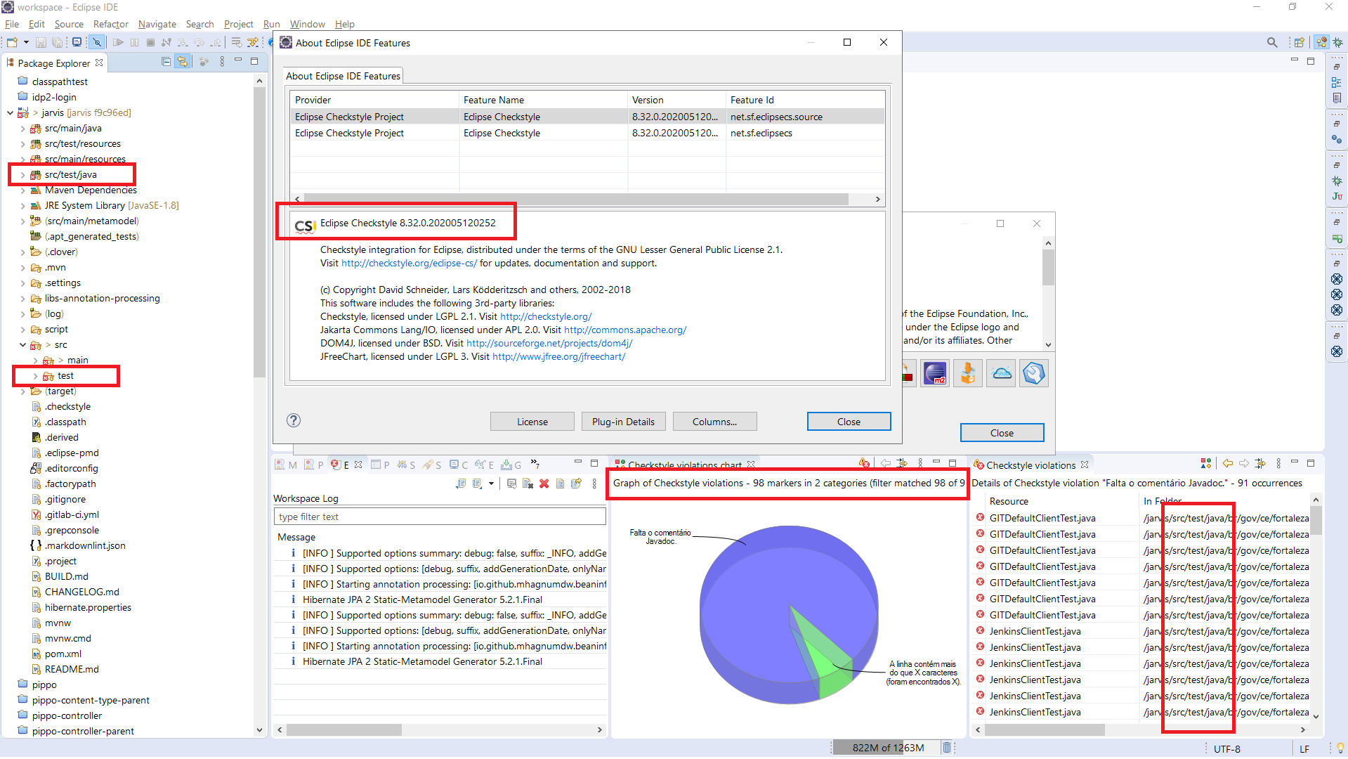Click the Version column header
Viewport: 1348px width, 759px height.
pyautogui.click(x=676, y=100)
